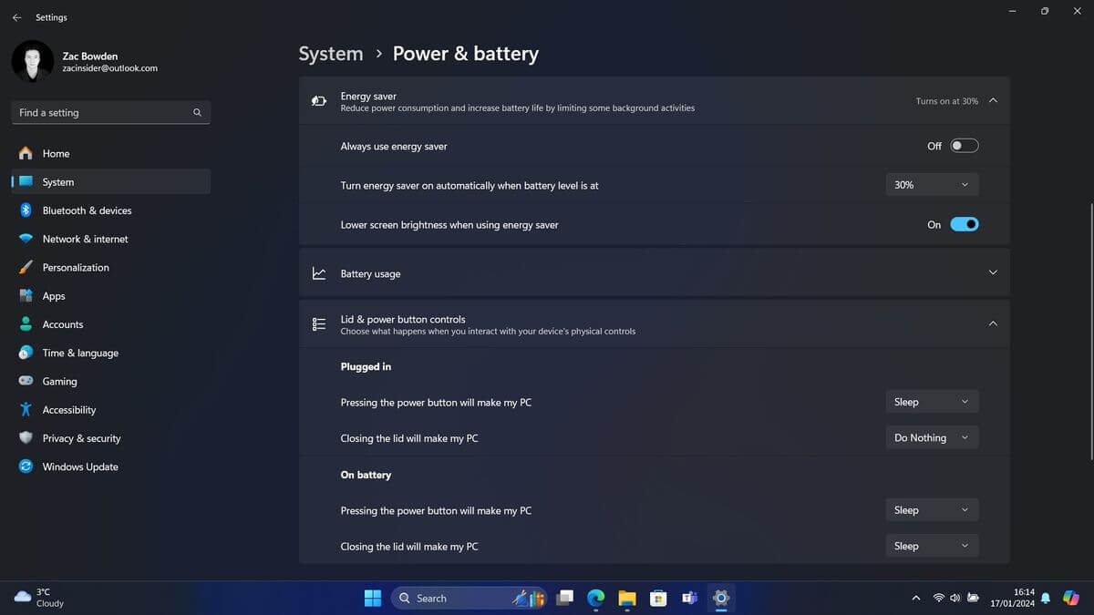Click the Find a setting search box
The image size is (1094, 615).
[x=100, y=113]
